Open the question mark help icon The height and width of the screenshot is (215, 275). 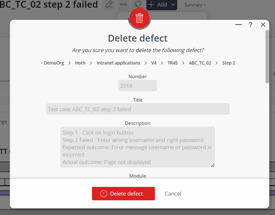click(x=251, y=25)
